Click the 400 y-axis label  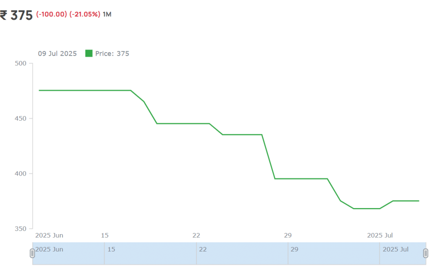click(x=20, y=173)
